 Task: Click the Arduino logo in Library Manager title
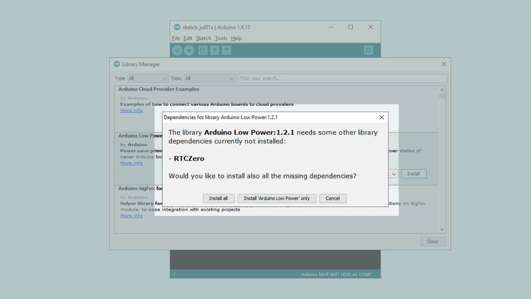pos(117,64)
